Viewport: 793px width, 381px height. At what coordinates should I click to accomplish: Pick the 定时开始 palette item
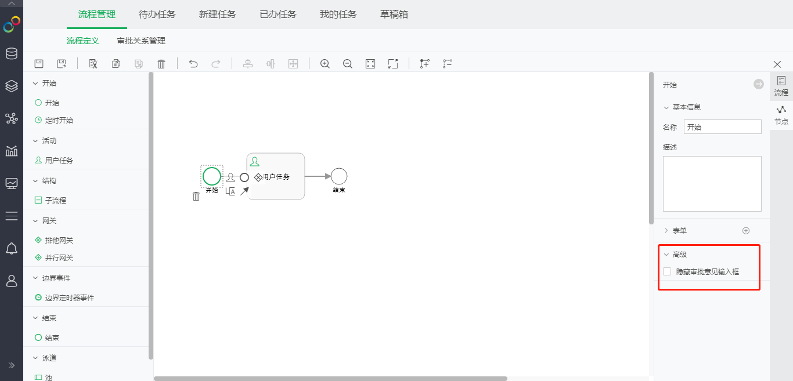pos(54,121)
